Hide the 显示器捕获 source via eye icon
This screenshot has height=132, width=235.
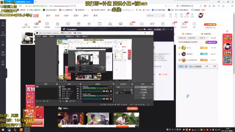[x=77, y=98]
